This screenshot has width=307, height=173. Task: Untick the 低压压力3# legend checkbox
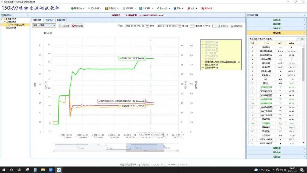(x=217, y=65)
